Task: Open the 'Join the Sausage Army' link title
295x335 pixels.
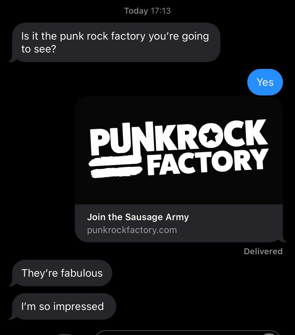Action: pos(138,217)
